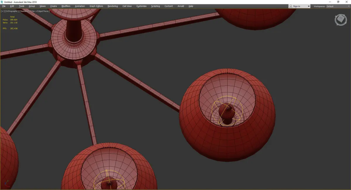
Task: Open the Rendering menu
Action: (x=113, y=6)
